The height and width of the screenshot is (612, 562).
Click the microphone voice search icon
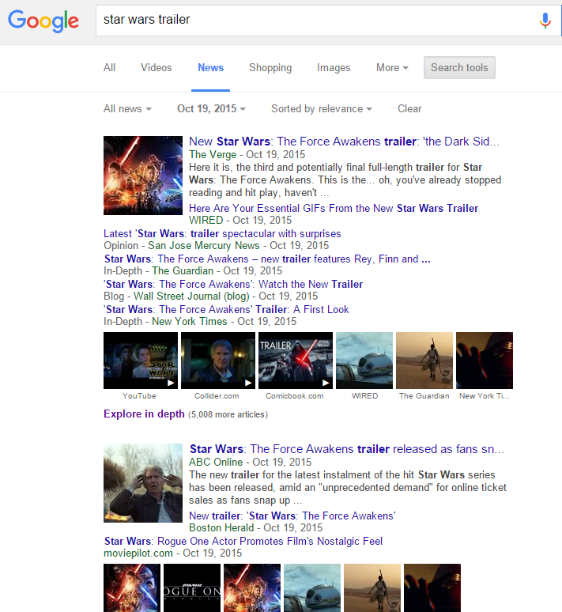(545, 21)
